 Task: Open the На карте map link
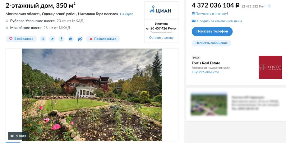127,14
